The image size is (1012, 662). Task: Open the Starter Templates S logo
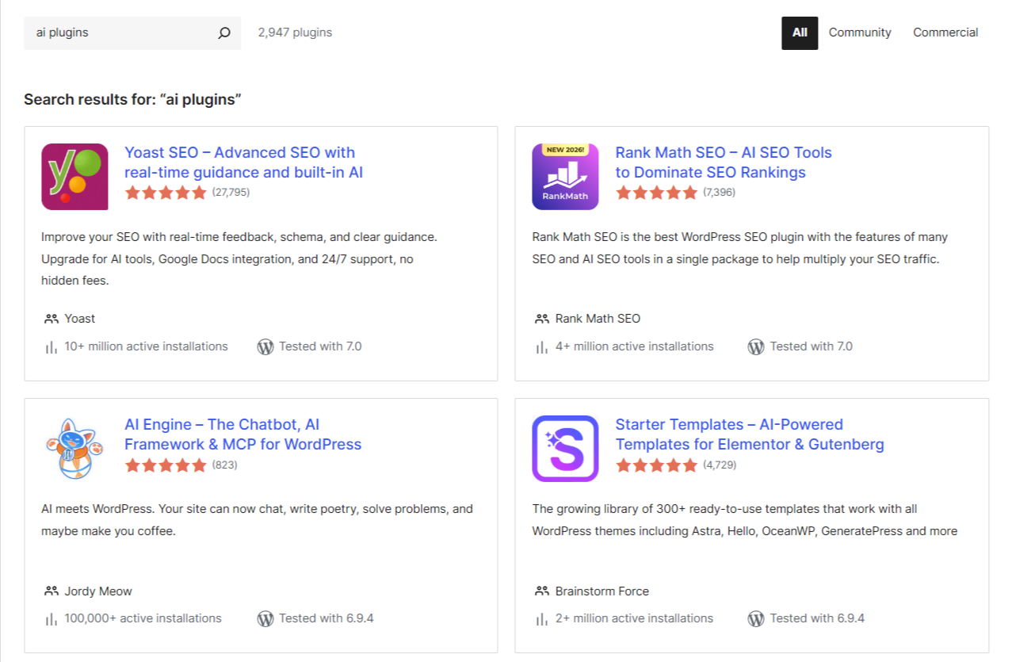[x=565, y=449]
